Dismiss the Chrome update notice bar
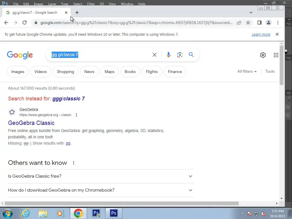 277,34
